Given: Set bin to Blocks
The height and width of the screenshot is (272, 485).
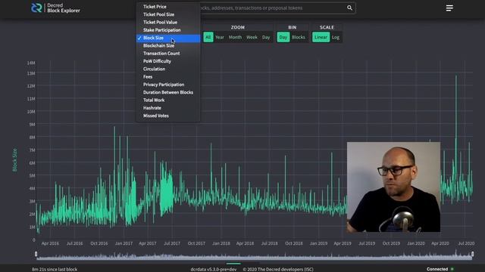Looking at the screenshot, I should point(299,37).
